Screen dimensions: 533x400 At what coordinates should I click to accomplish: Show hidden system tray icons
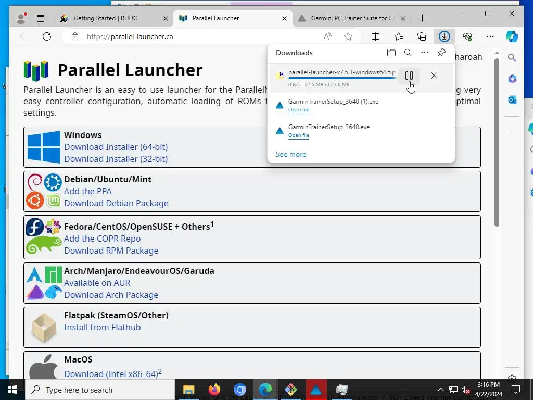440,390
